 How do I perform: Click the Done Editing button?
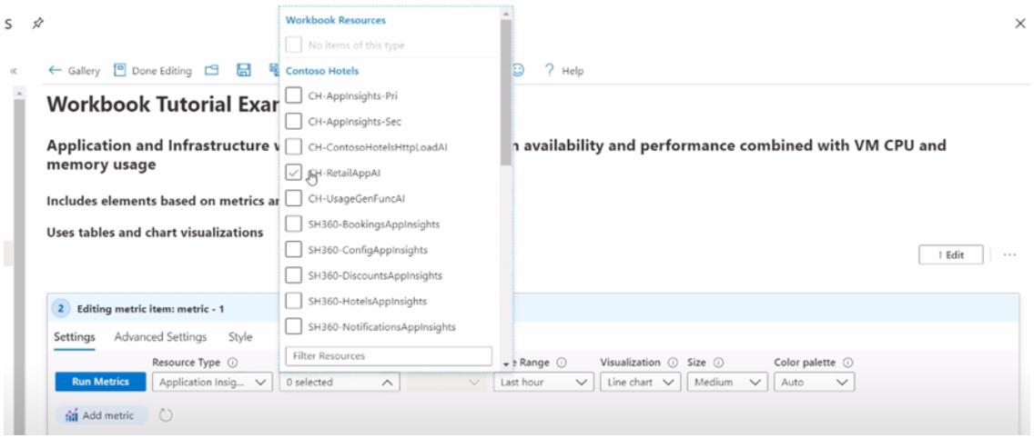coord(153,71)
